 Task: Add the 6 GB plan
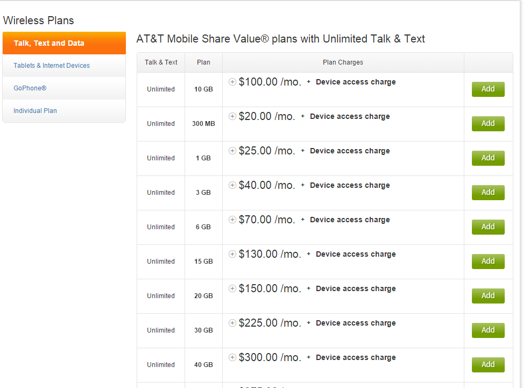[x=488, y=227]
